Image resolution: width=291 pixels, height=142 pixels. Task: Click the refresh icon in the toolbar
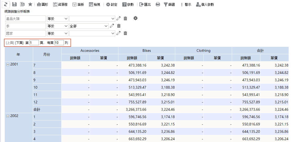click(6, 4)
